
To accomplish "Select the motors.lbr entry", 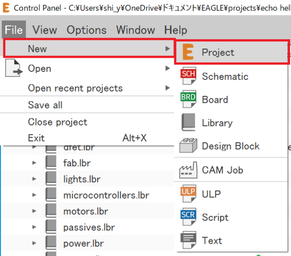I will 85,211.
